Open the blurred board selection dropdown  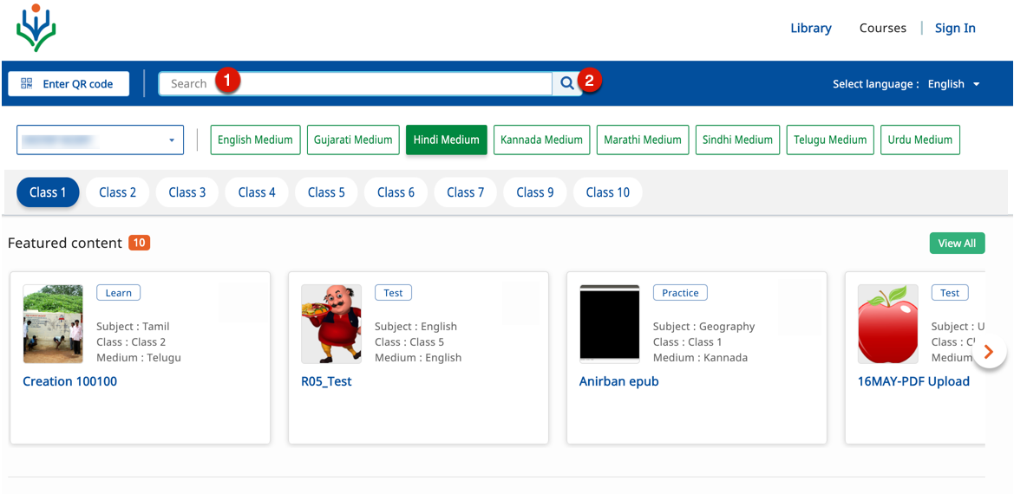(100, 140)
